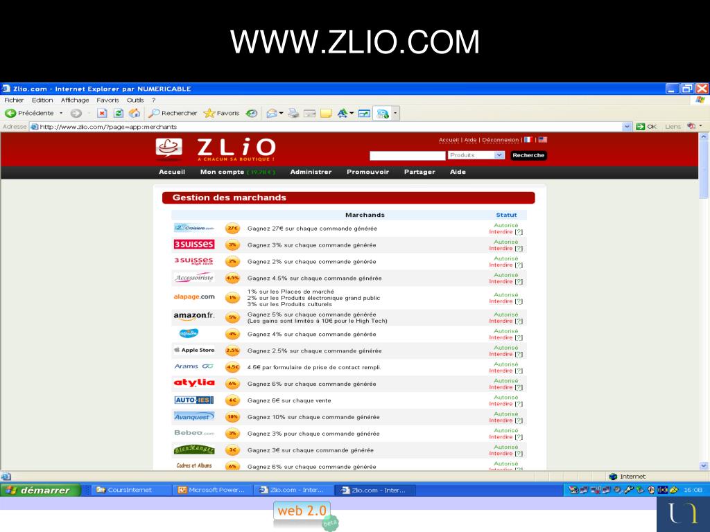This screenshot has height=532, width=710.
Task: Click the Stop page loading icon
Action: (x=103, y=113)
